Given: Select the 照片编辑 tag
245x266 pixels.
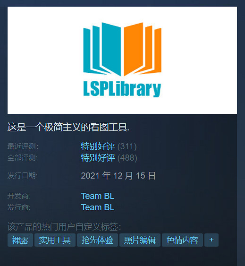Looking at the screenshot, I should [x=140, y=240].
